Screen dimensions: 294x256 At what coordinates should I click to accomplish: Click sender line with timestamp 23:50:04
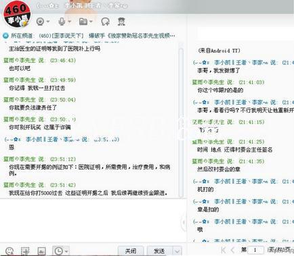(39, 99)
